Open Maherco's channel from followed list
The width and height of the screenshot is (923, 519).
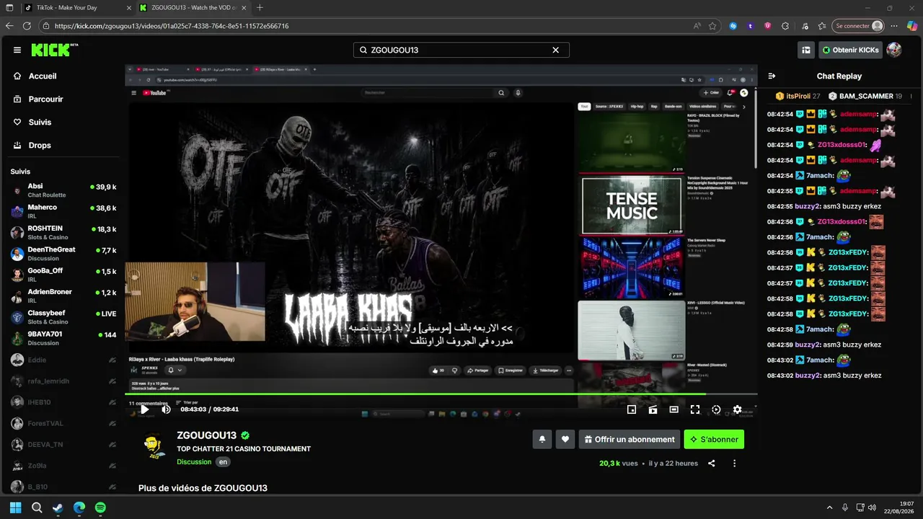63,211
